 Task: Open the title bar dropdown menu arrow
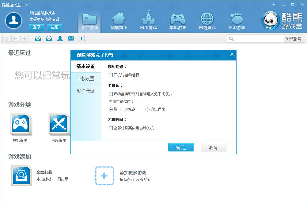274,4
